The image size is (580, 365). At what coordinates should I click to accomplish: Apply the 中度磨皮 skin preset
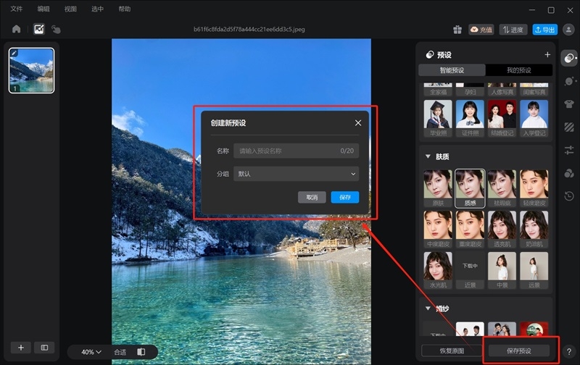coord(438,230)
